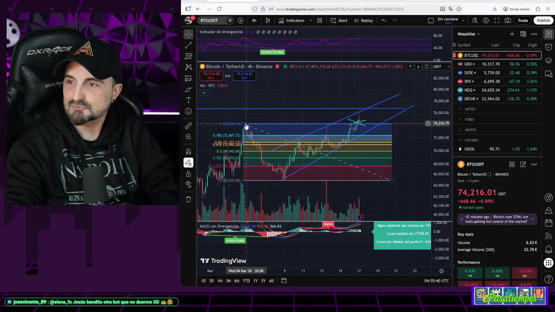Open the chart patterns tool
The image size is (555, 312).
(x=188, y=67)
